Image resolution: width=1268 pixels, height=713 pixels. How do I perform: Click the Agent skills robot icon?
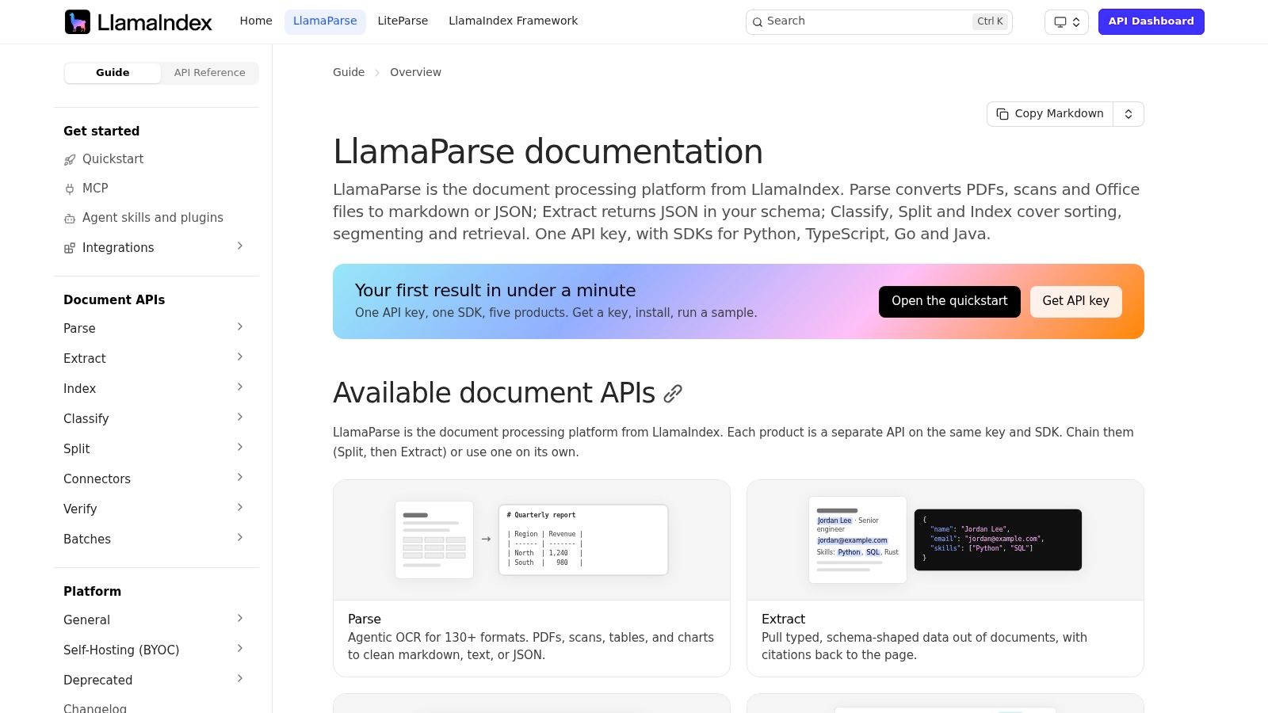pyautogui.click(x=70, y=218)
